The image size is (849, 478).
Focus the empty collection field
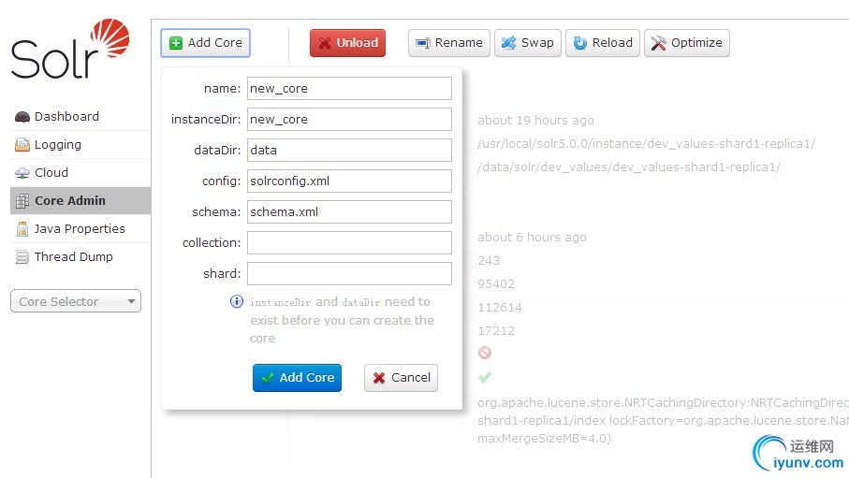click(x=349, y=242)
